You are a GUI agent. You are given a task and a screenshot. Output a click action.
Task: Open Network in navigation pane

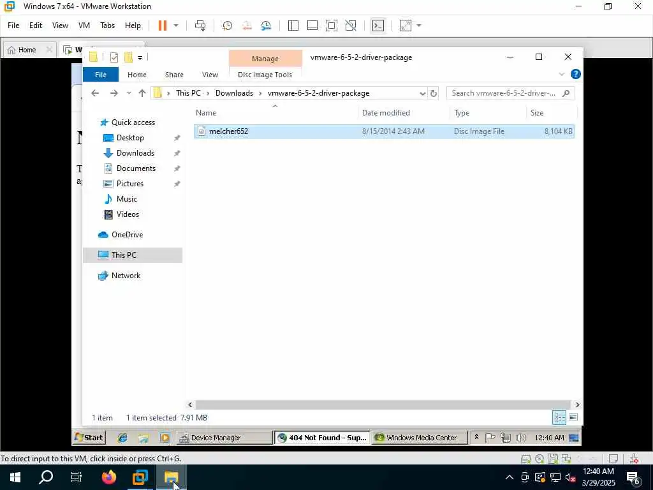click(x=126, y=276)
